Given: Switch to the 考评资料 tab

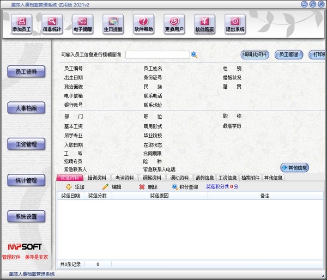Looking at the screenshot, I should [124, 178].
